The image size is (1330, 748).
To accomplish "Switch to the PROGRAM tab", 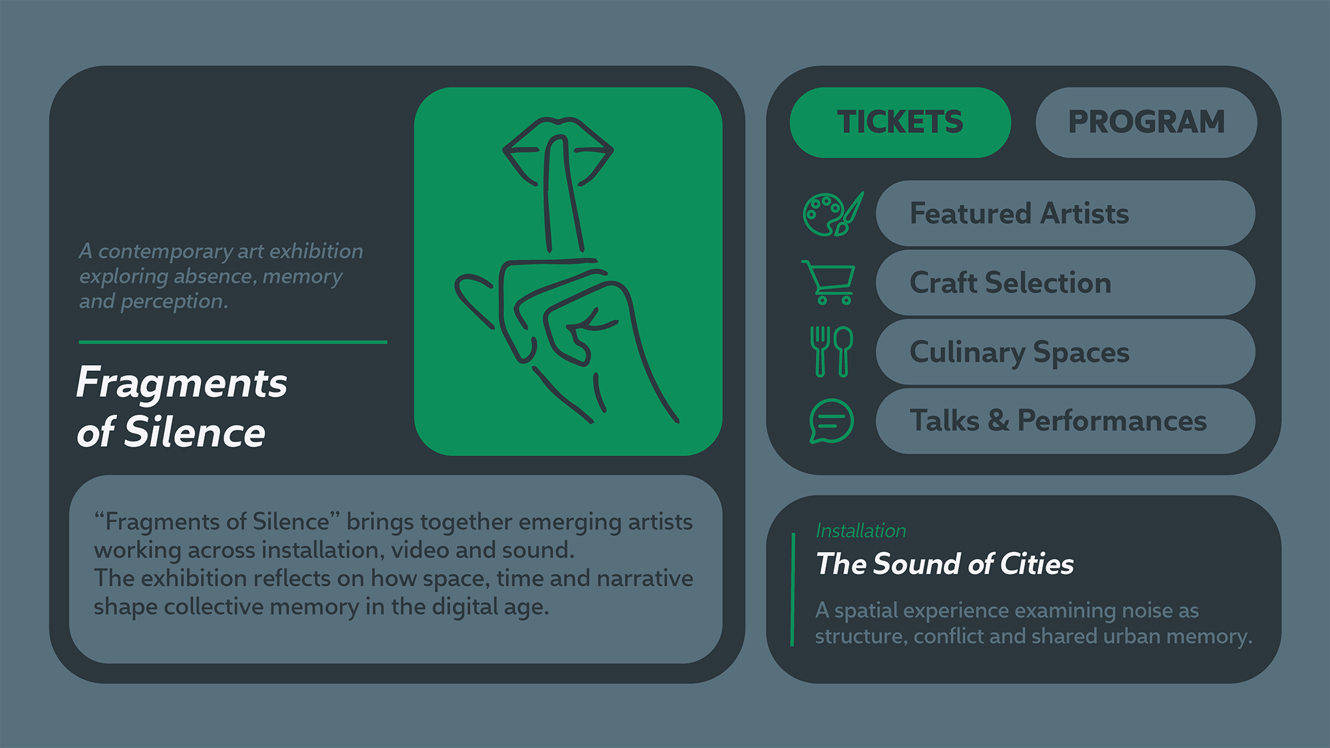I will point(1146,122).
